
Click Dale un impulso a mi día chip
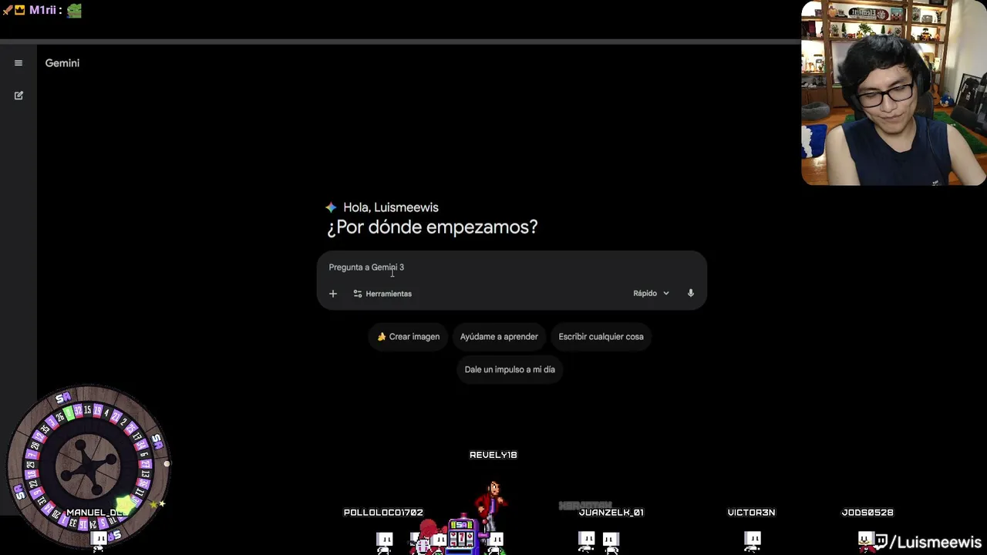click(510, 369)
